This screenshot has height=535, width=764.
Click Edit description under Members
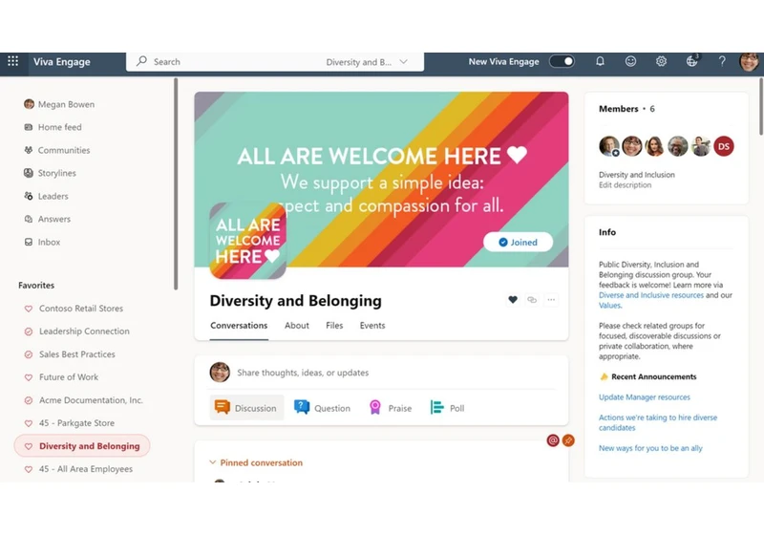(x=625, y=185)
